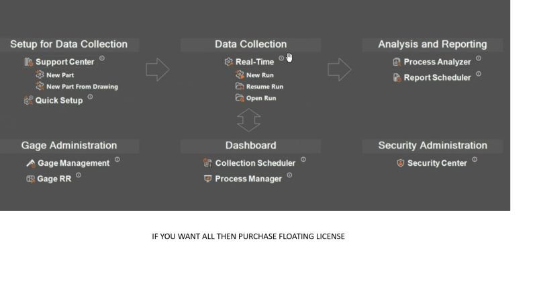Screen dimensions: 537x284
Task: Click the Process Analyzer icon
Action: 397,62
